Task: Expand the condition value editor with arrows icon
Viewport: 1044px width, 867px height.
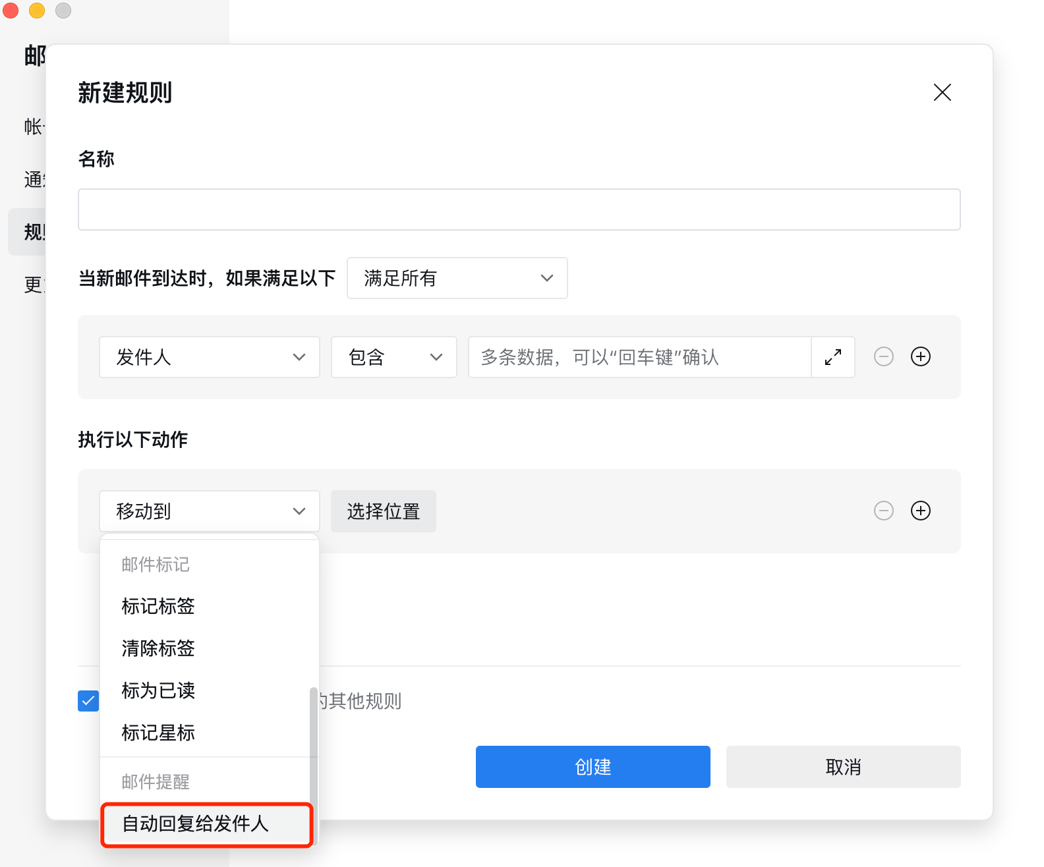Action: [833, 357]
